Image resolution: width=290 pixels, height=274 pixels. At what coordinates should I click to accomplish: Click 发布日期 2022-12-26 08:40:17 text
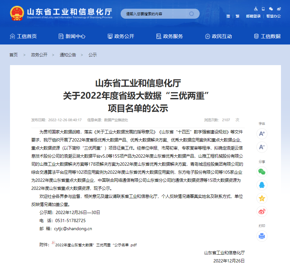[x=56, y=120]
